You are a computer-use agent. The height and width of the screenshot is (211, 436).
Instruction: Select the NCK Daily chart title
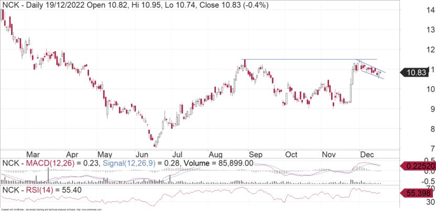tap(135, 5)
